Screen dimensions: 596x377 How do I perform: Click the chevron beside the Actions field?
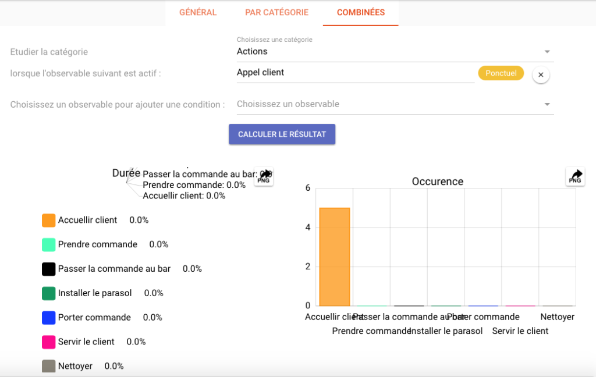point(547,51)
